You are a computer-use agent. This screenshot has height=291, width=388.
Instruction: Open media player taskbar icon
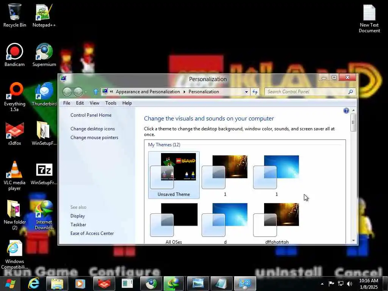(x=80, y=283)
